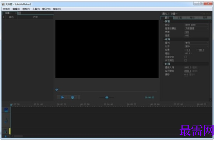Close the 字幕一 subtitle tab
Viewport: 221px width, 142px height.
[16, 13]
